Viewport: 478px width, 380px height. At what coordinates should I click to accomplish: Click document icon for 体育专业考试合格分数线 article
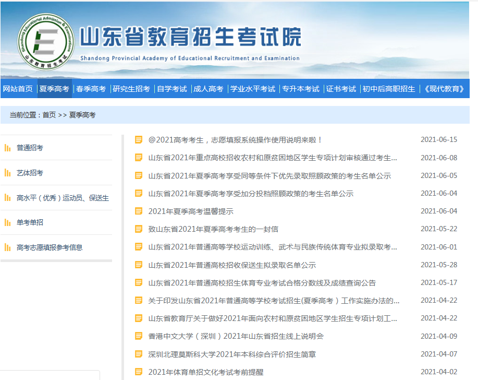pos(139,282)
